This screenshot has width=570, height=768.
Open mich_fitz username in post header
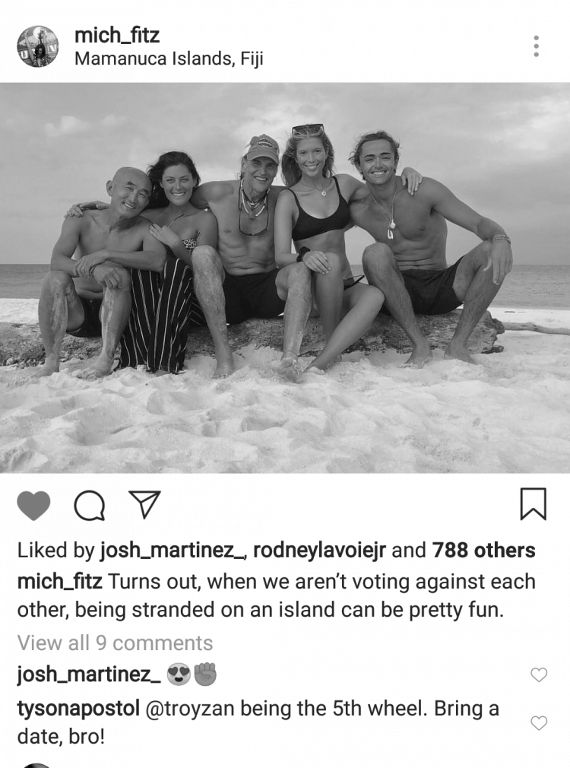(116, 35)
